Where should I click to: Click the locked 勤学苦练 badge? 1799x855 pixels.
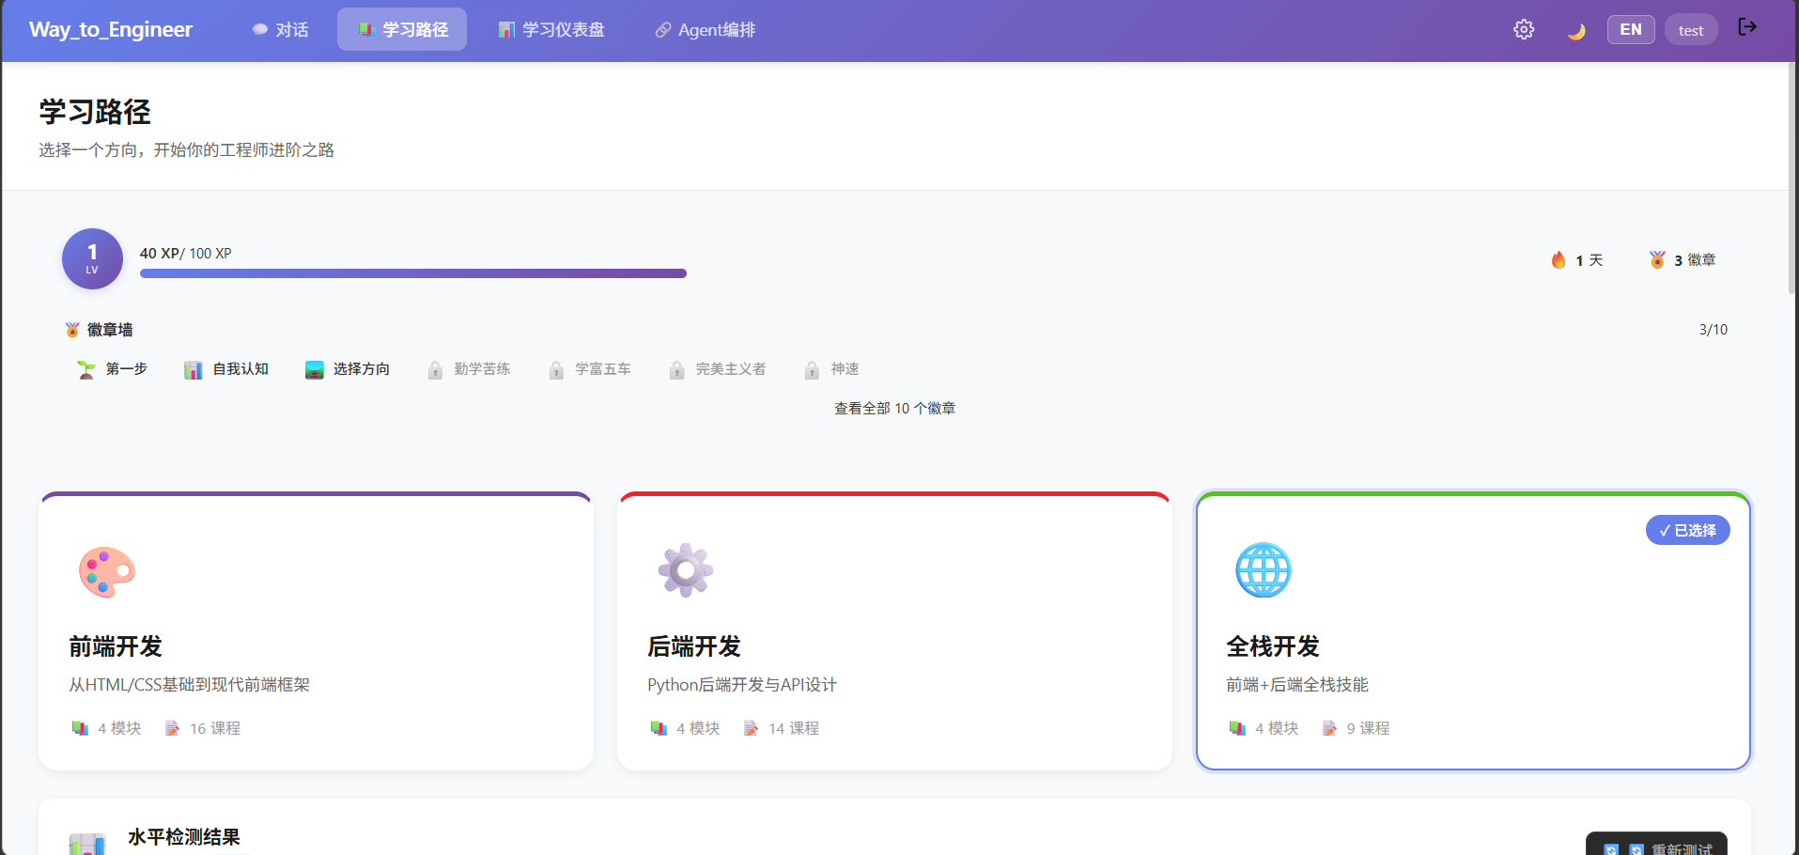(x=469, y=369)
